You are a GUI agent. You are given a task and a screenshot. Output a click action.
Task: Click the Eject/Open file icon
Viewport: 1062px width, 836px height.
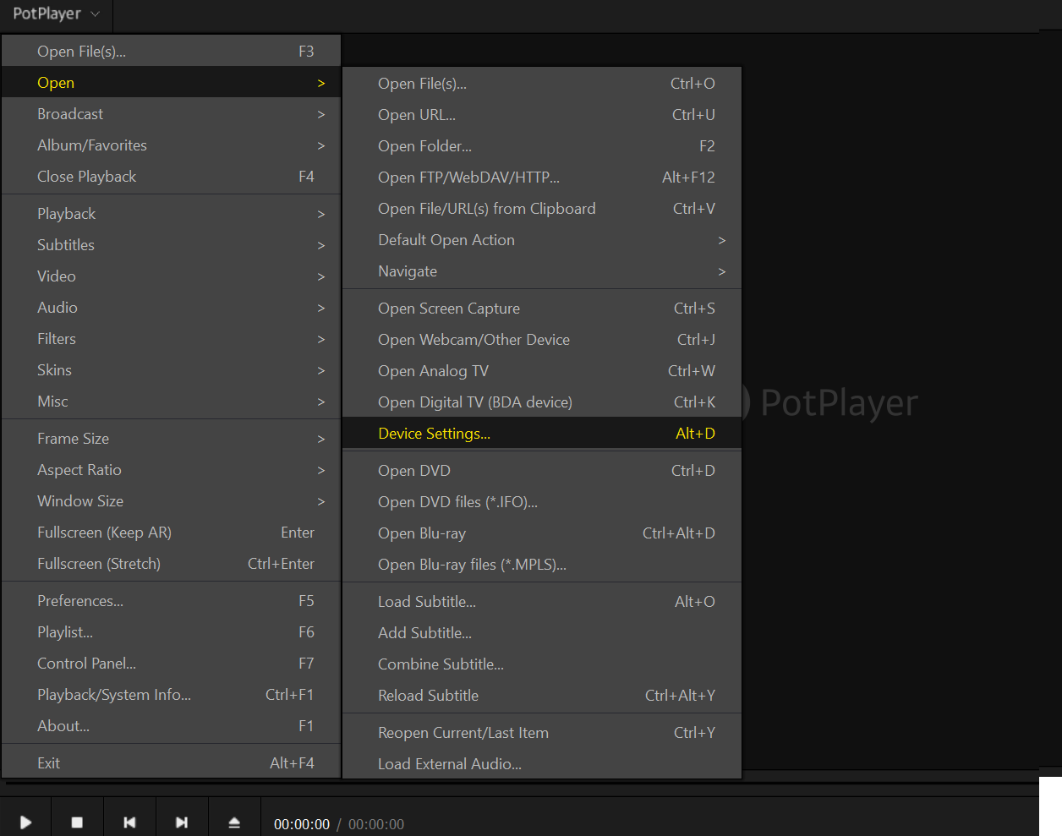(x=234, y=822)
